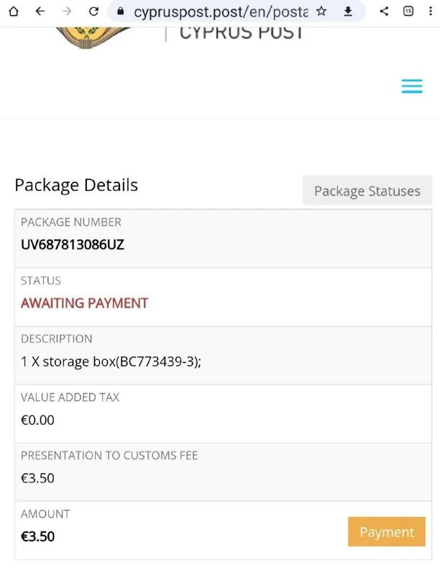Click the download icon in address bar
This screenshot has width=440, height=576.
(348, 12)
